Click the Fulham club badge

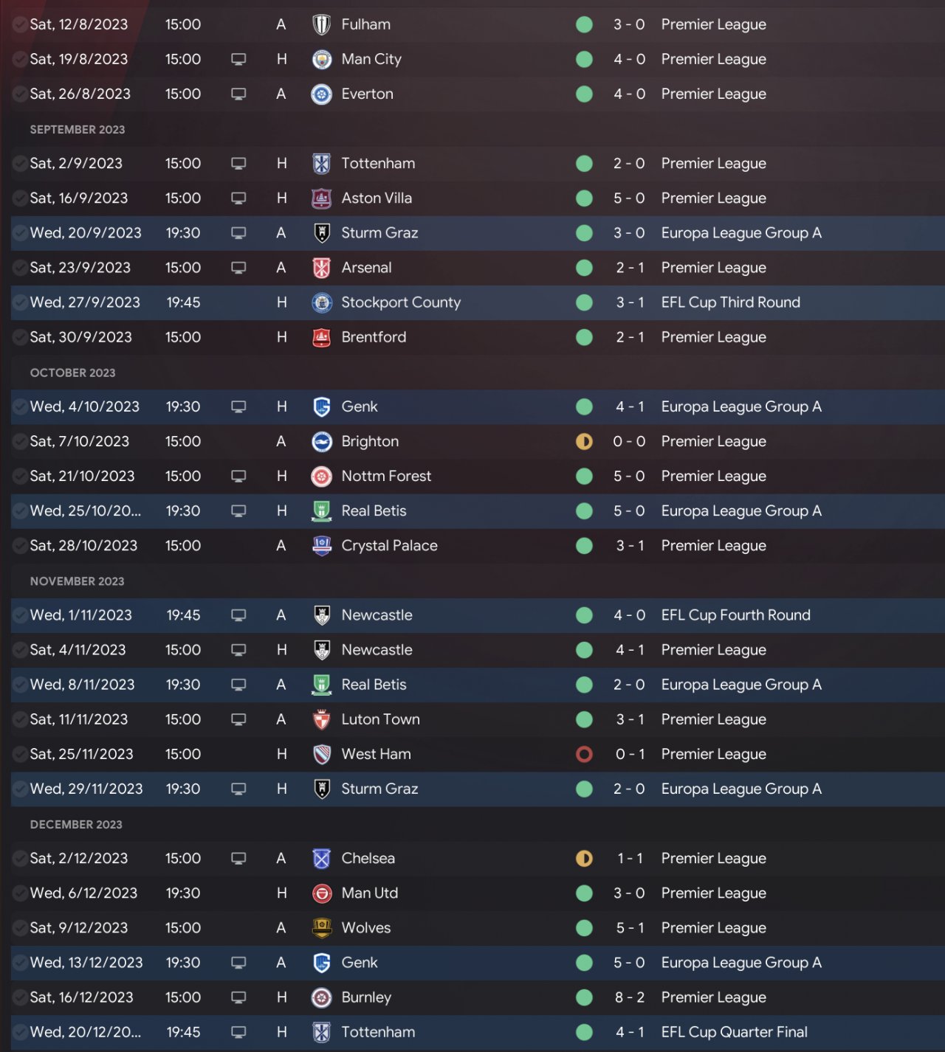tap(322, 24)
